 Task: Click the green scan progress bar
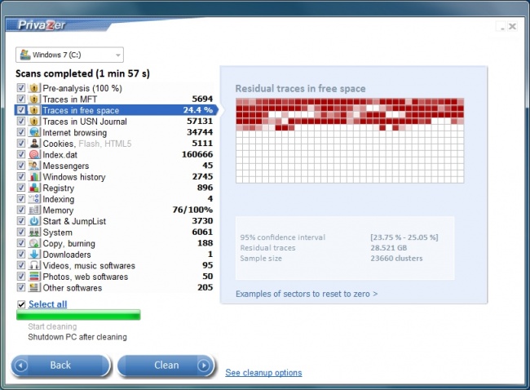[78, 315]
